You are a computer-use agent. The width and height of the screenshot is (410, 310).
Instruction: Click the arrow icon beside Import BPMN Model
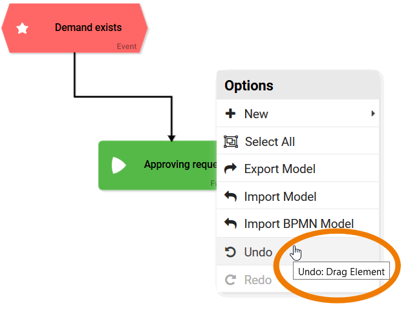point(230,224)
